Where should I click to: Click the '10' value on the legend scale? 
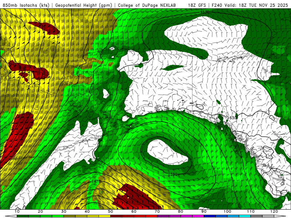coord(17,211)
